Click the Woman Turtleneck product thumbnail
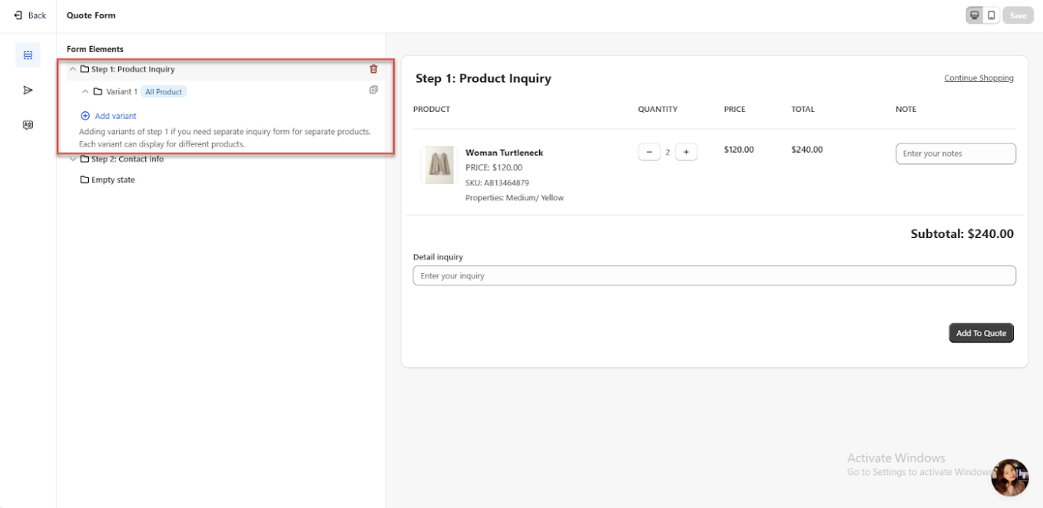The height and width of the screenshot is (508, 1043). click(439, 165)
